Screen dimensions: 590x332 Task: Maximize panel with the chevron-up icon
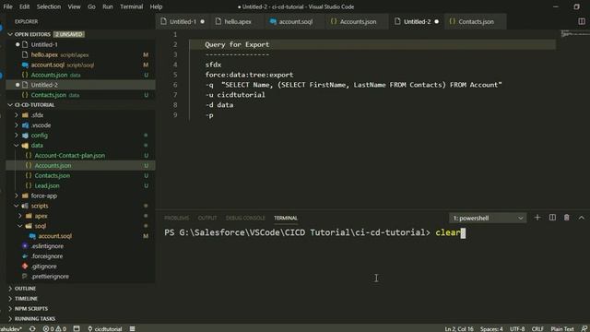point(582,218)
